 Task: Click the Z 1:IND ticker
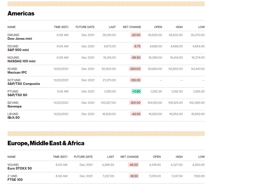[x=12, y=176]
